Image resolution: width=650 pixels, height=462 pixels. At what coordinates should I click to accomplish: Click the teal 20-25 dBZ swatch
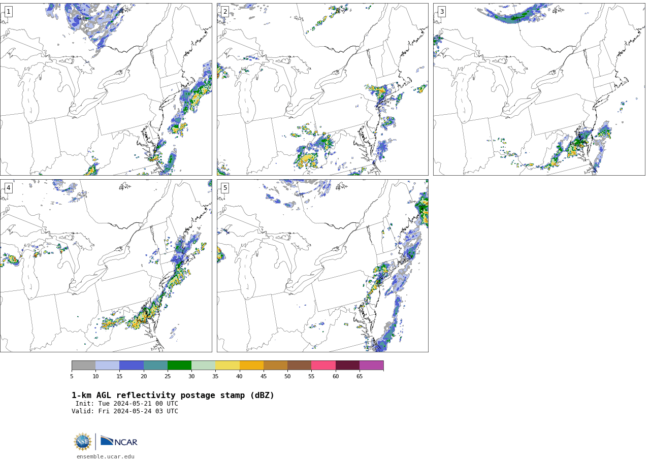click(155, 366)
